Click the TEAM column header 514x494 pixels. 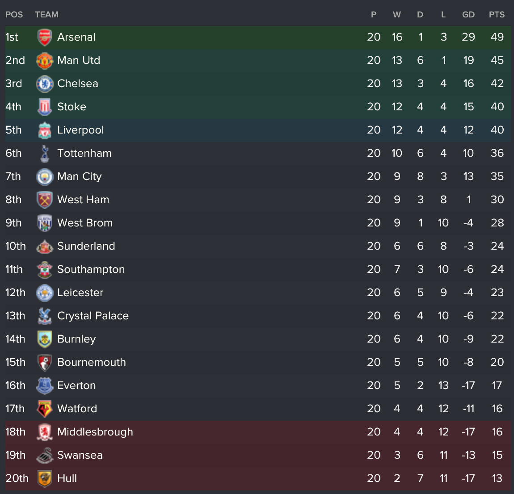(x=46, y=15)
